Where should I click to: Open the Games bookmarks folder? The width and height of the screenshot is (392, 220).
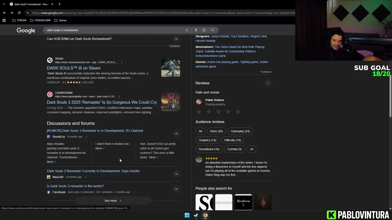(x=60, y=20)
